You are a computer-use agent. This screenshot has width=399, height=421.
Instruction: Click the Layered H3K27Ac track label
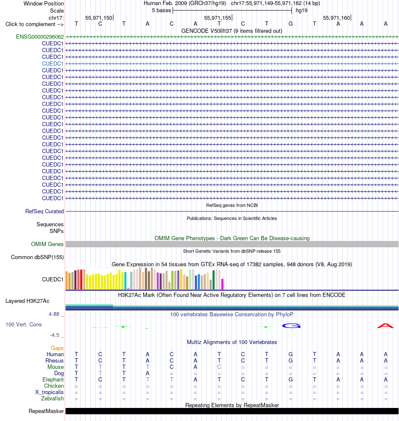(x=27, y=301)
